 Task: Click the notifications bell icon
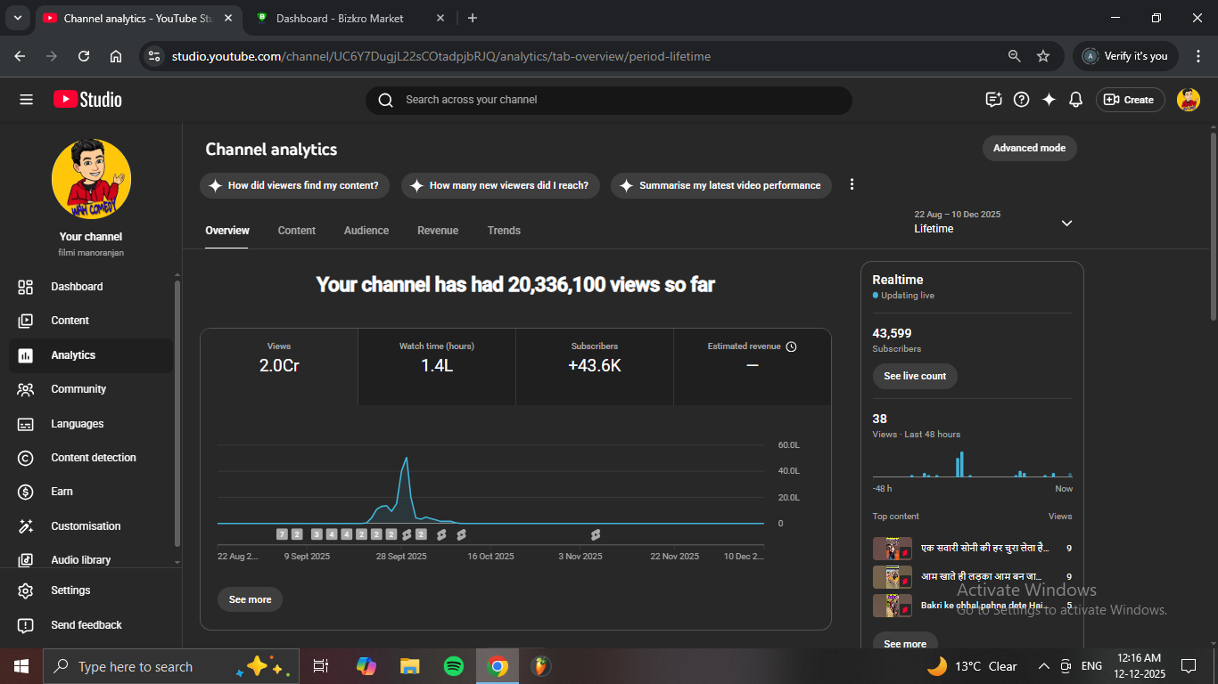pyautogui.click(x=1076, y=100)
